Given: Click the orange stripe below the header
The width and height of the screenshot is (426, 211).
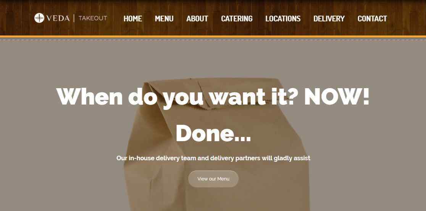Looking at the screenshot, I should pyautogui.click(x=213, y=36).
